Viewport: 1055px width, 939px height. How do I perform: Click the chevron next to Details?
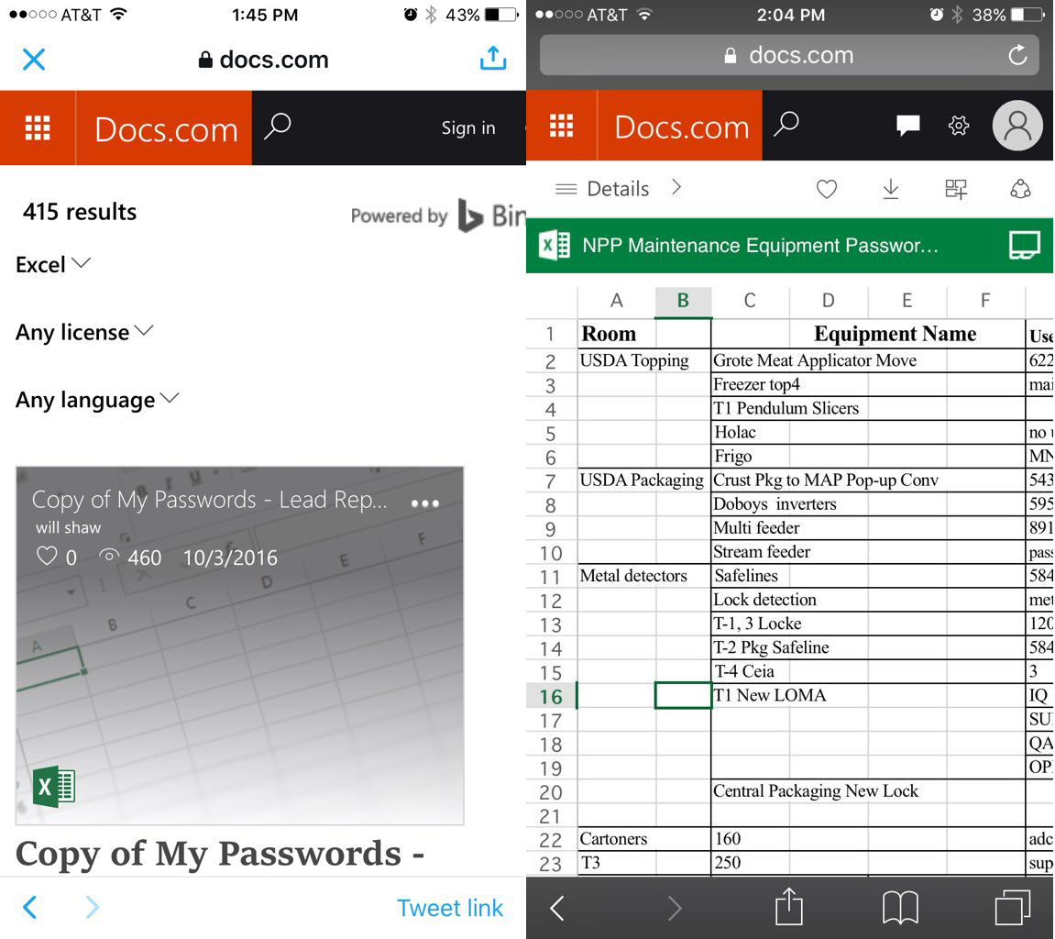click(676, 187)
